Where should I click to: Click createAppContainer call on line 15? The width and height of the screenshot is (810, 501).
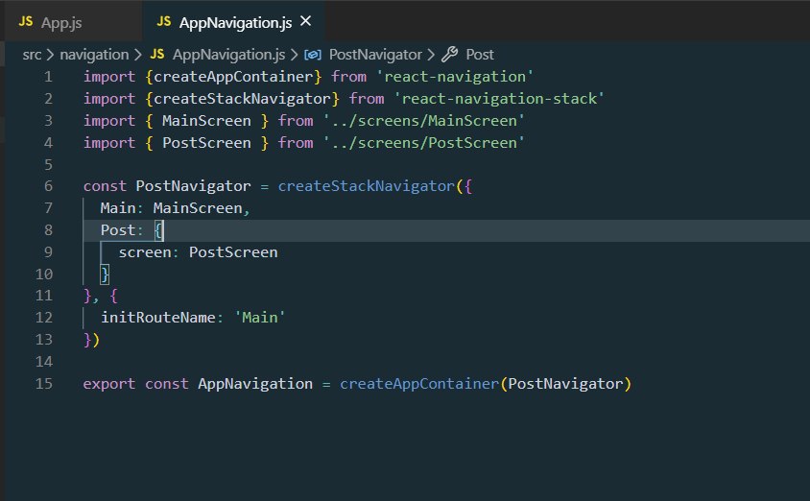419,384
